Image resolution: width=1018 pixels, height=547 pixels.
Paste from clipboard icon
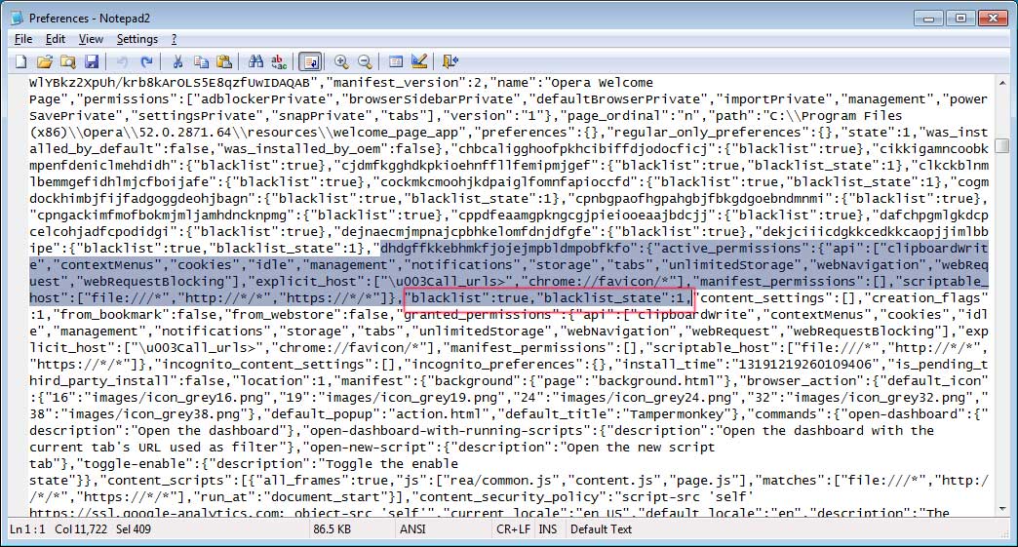[x=224, y=61]
